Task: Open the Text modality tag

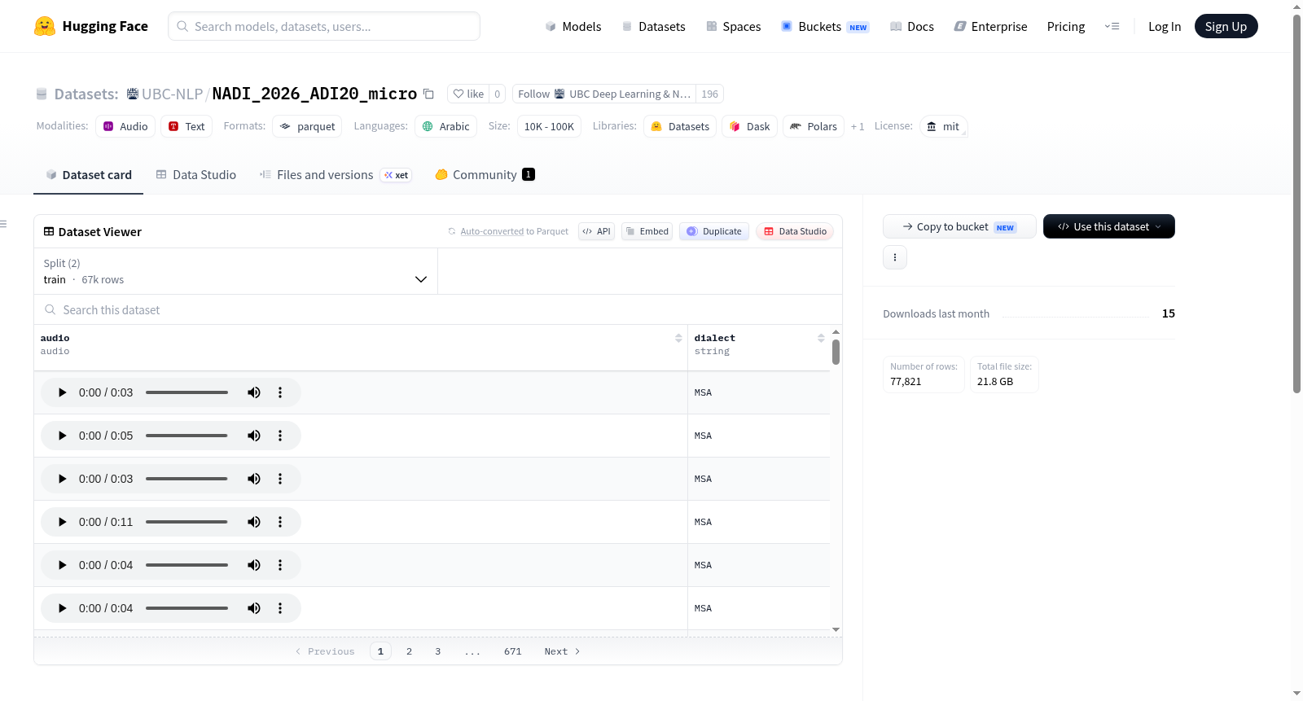Action: point(186,126)
